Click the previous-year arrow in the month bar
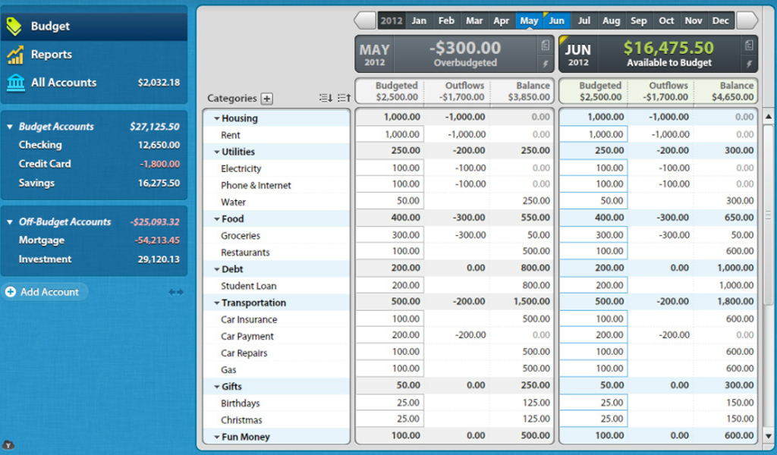Image resolution: width=777 pixels, height=455 pixels. (364, 20)
